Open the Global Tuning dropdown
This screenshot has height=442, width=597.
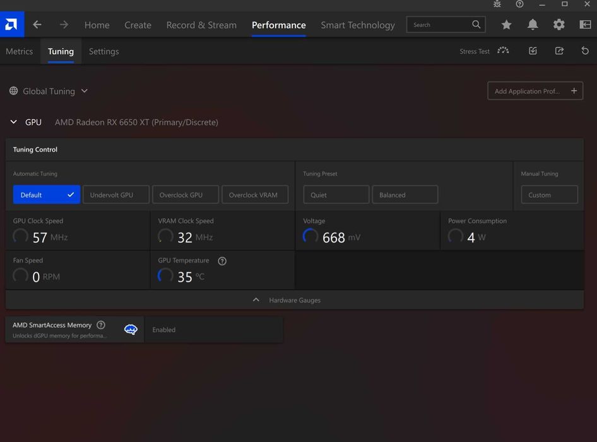coord(49,91)
